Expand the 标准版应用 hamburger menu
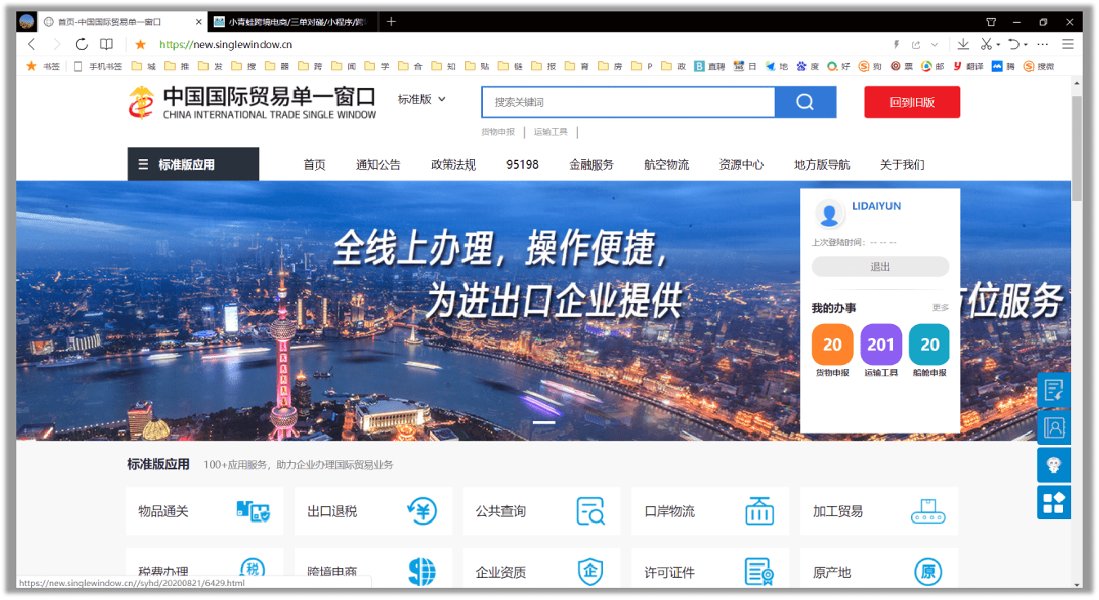 pos(194,164)
